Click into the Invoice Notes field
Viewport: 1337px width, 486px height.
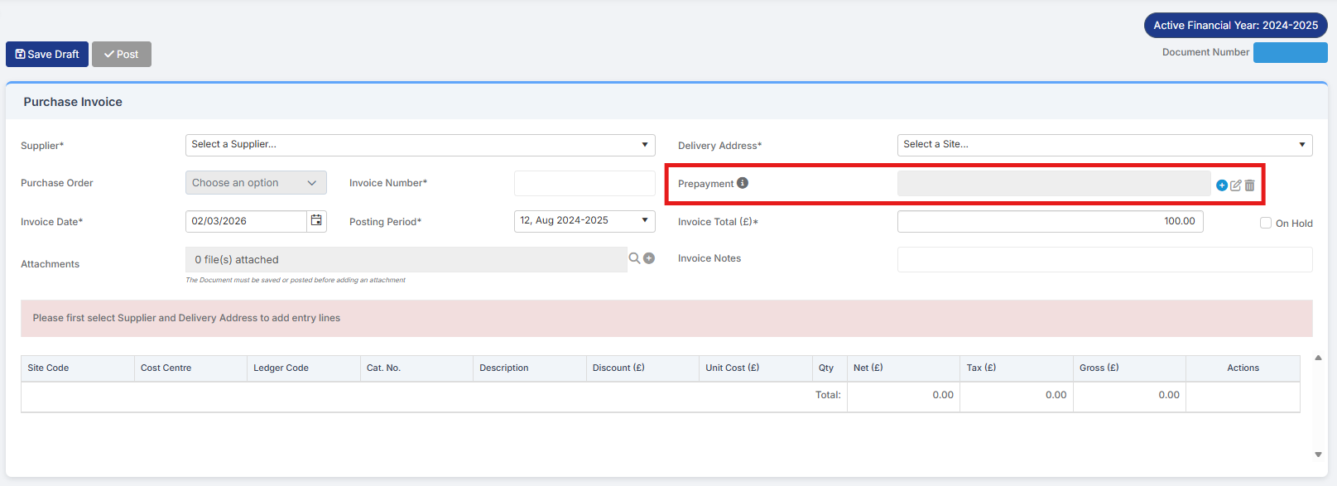(1104, 259)
